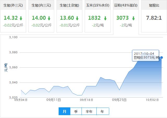Click the 3,080 y-axis label
The image size is (167, 118).
13,52
